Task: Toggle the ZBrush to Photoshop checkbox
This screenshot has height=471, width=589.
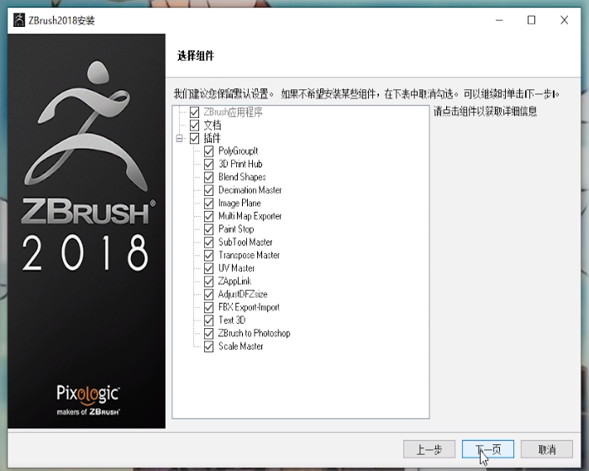Action: coord(209,333)
